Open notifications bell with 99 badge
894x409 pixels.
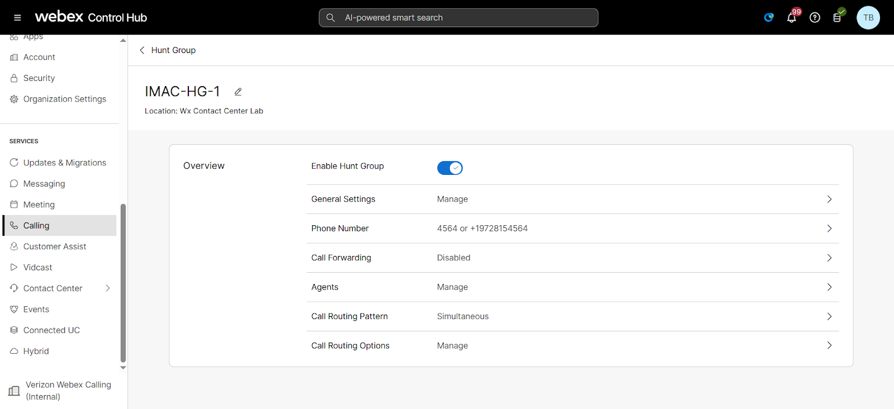tap(792, 17)
